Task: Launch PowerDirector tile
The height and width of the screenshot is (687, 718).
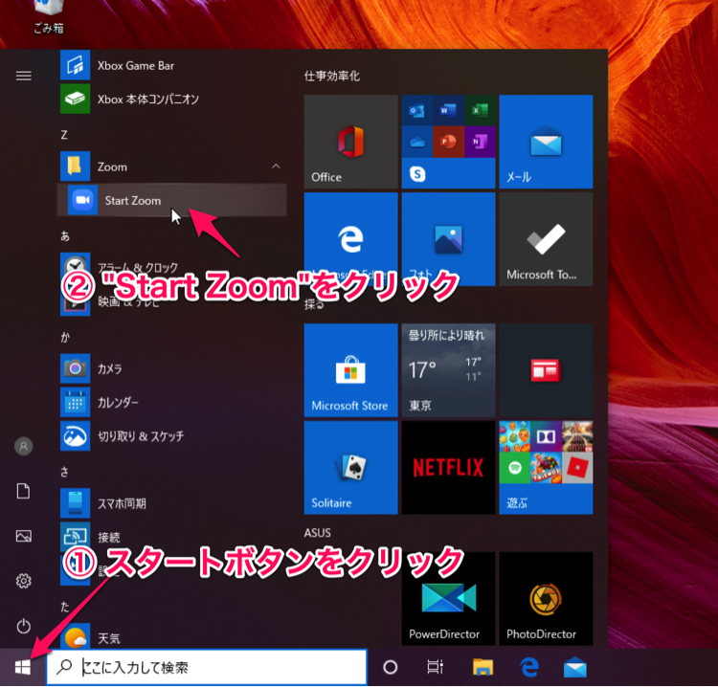Action: (448, 599)
